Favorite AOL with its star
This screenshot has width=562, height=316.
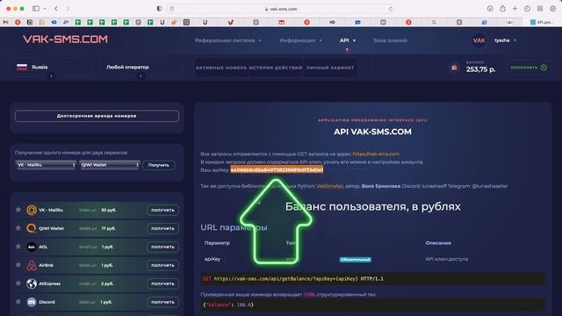point(18,247)
